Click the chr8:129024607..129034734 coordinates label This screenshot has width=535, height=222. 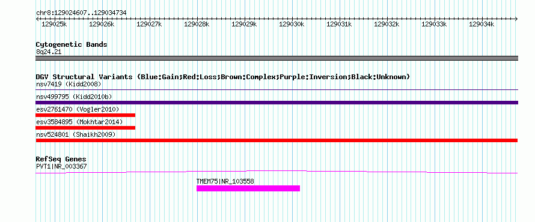coord(81,13)
